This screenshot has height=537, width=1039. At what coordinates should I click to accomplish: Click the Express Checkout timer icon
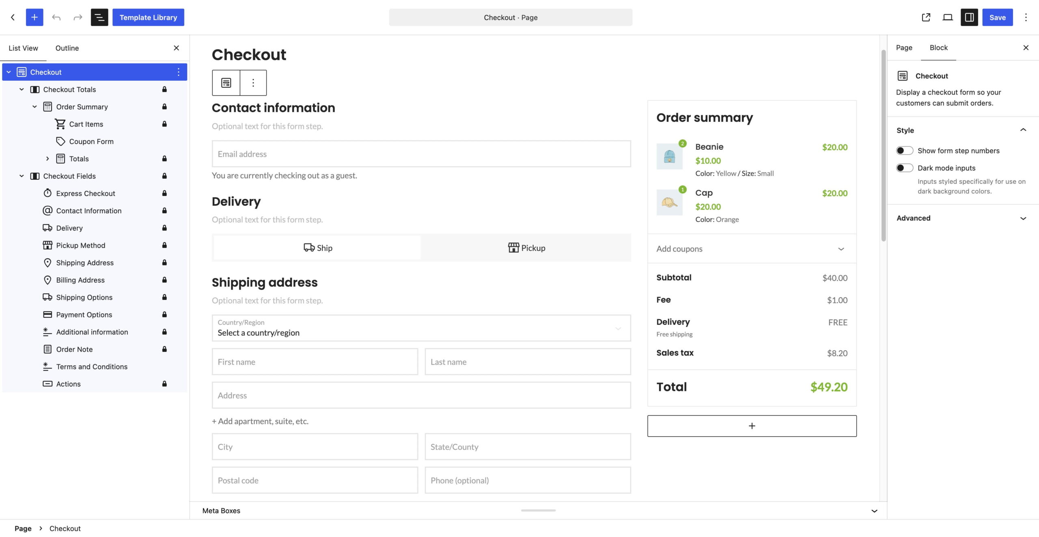pos(47,193)
